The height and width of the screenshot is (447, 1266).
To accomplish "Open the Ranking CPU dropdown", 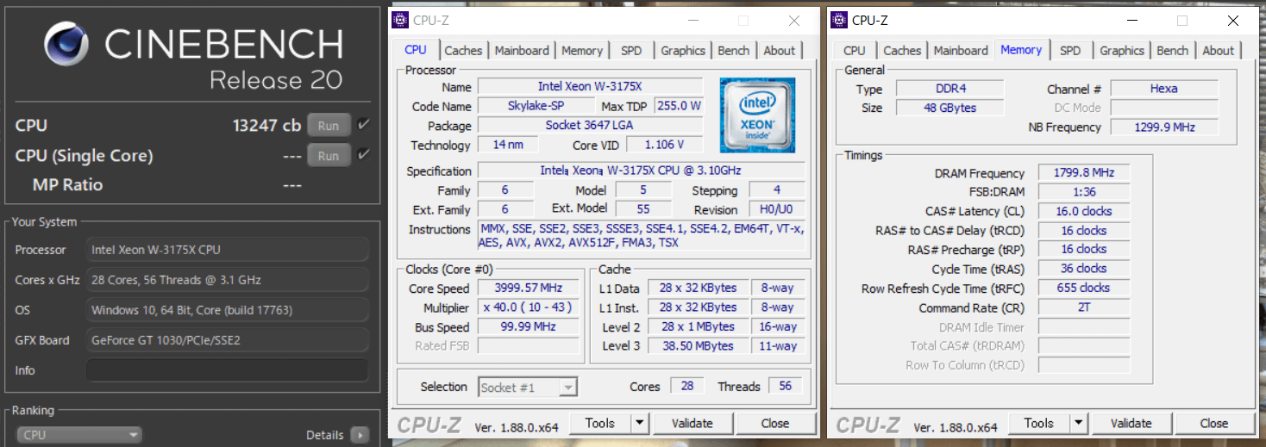I will click(79, 435).
